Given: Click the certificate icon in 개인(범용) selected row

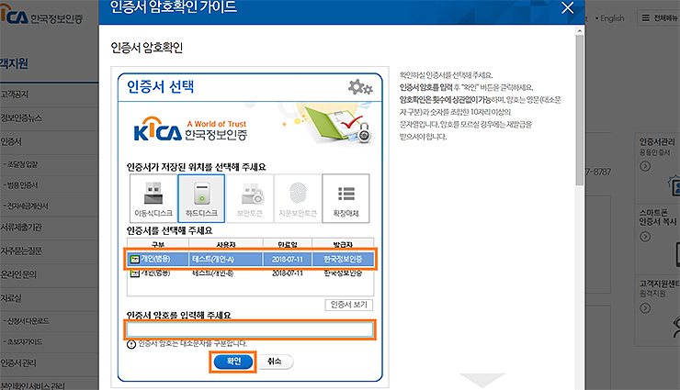Looking at the screenshot, I should [135, 260].
